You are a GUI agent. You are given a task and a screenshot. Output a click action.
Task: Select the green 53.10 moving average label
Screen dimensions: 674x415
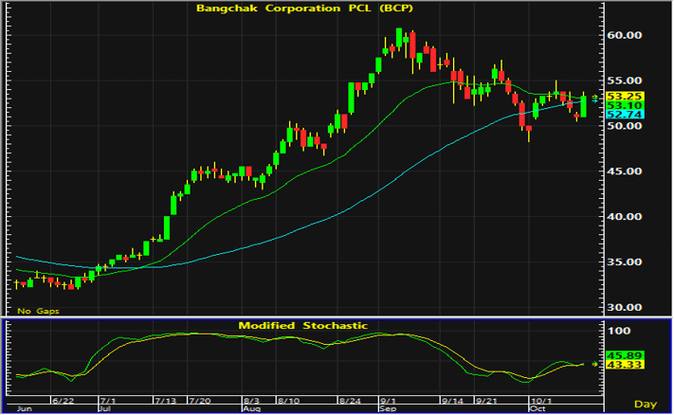pos(625,106)
